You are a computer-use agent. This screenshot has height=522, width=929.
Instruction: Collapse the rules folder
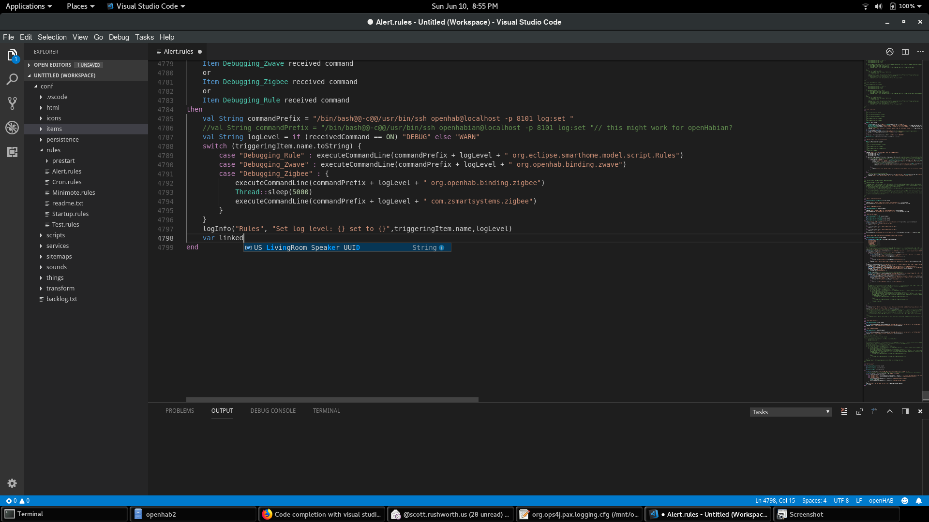pos(53,150)
